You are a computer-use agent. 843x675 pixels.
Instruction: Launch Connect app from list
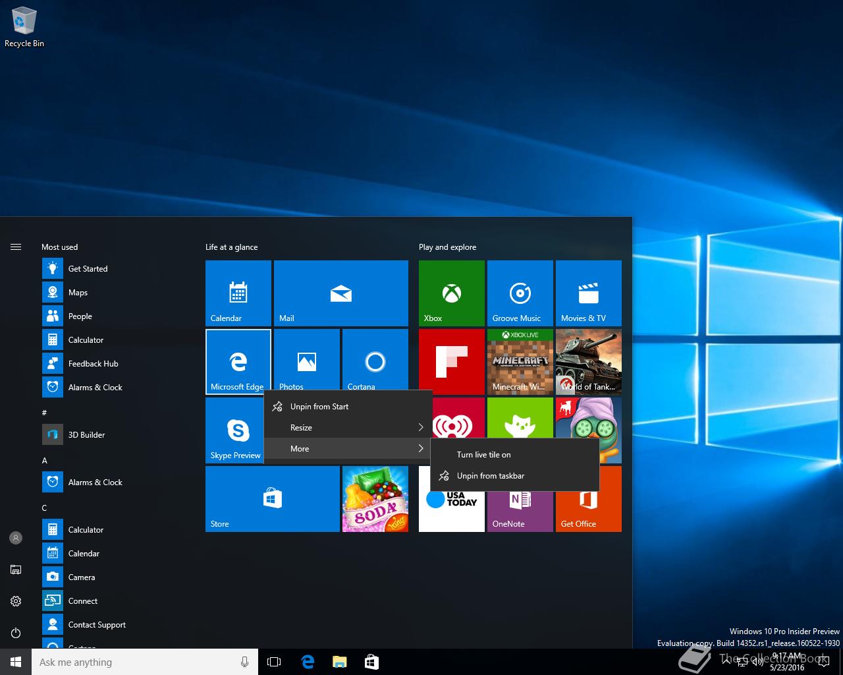click(x=116, y=601)
